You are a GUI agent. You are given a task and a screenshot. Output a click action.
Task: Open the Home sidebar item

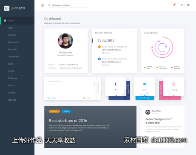click(17, 21)
